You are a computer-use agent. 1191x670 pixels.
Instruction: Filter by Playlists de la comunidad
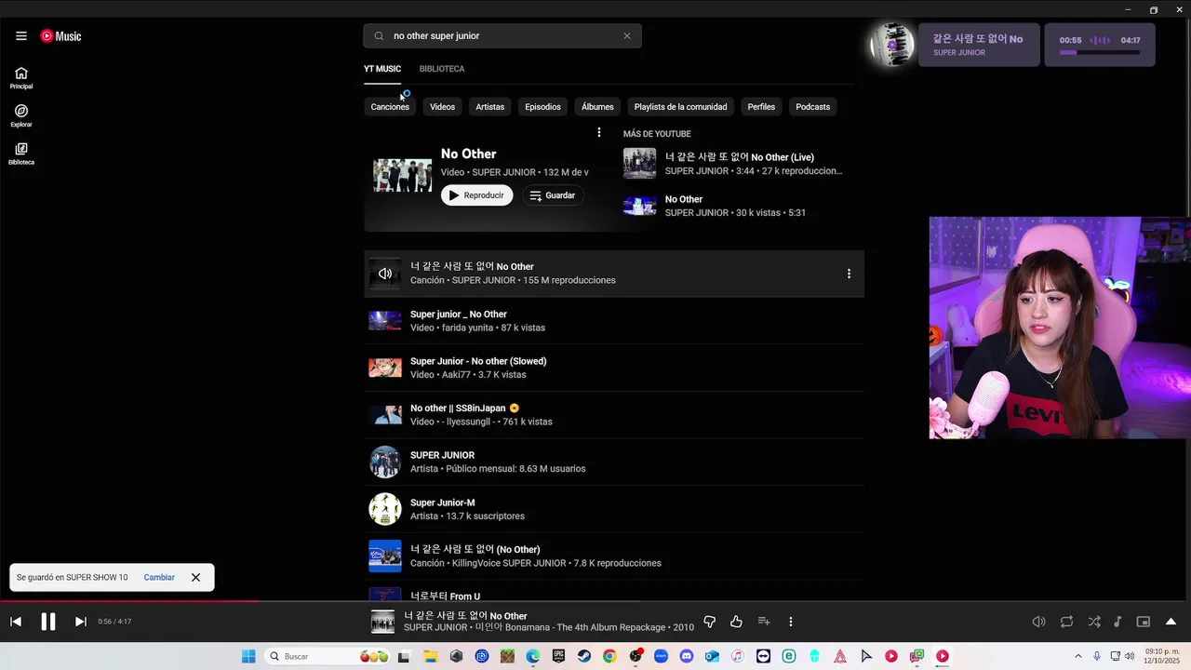[x=680, y=107]
